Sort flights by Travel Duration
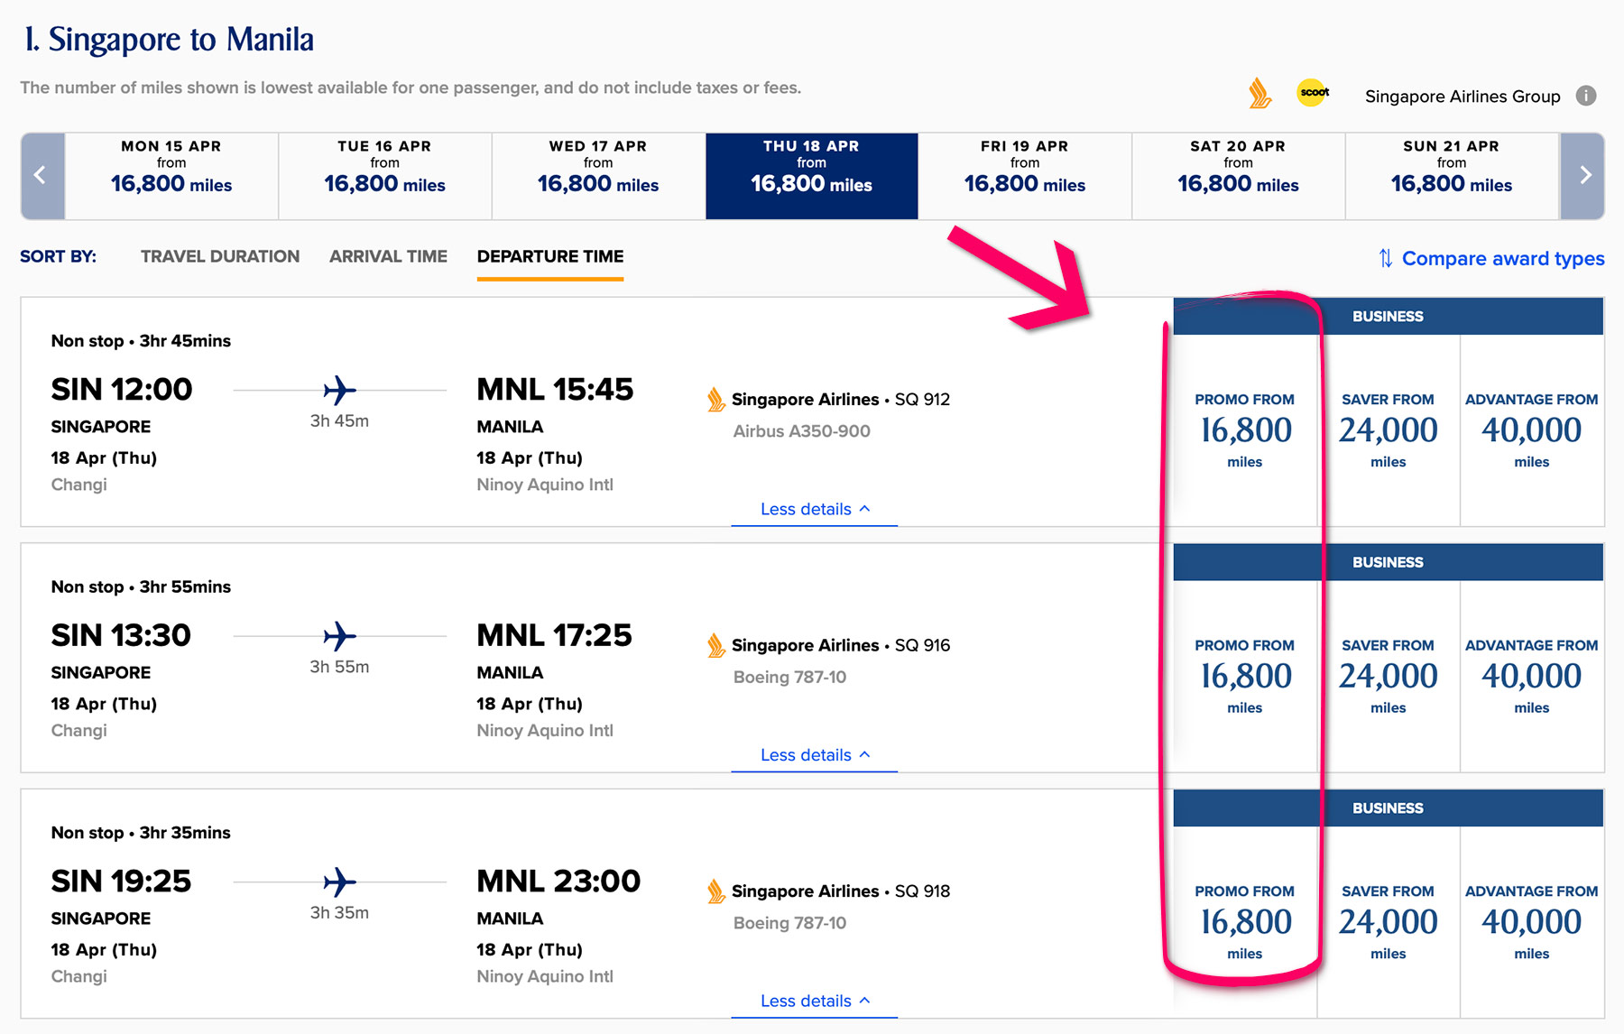 [220, 256]
